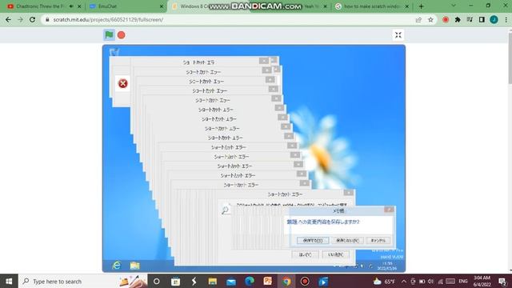Screen dimensions: 512x288
Task: Open Microsoft Store from Windows taskbar
Action: point(175,281)
